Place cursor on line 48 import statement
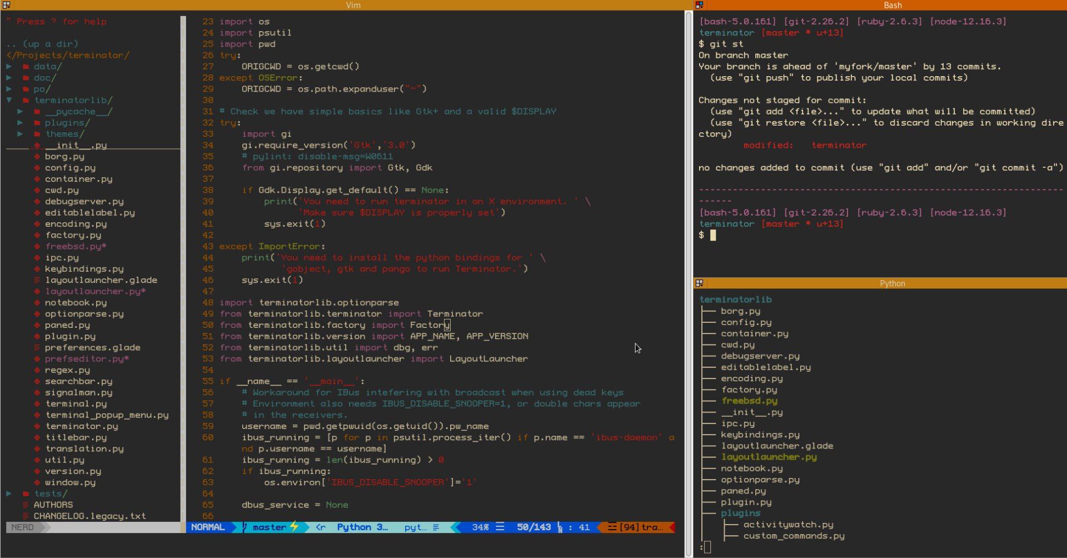This screenshot has height=558, width=1067. pyautogui.click(x=309, y=303)
